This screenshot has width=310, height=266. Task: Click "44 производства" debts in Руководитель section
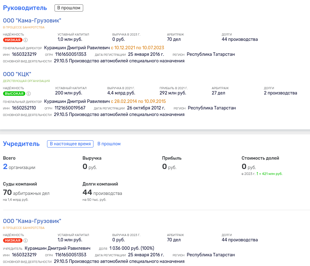[240, 39]
